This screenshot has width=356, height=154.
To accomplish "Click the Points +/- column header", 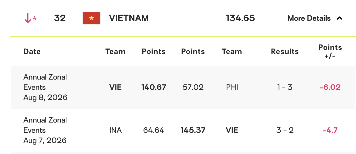I will [x=330, y=51].
